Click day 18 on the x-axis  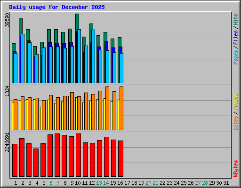(x=134, y=183)
